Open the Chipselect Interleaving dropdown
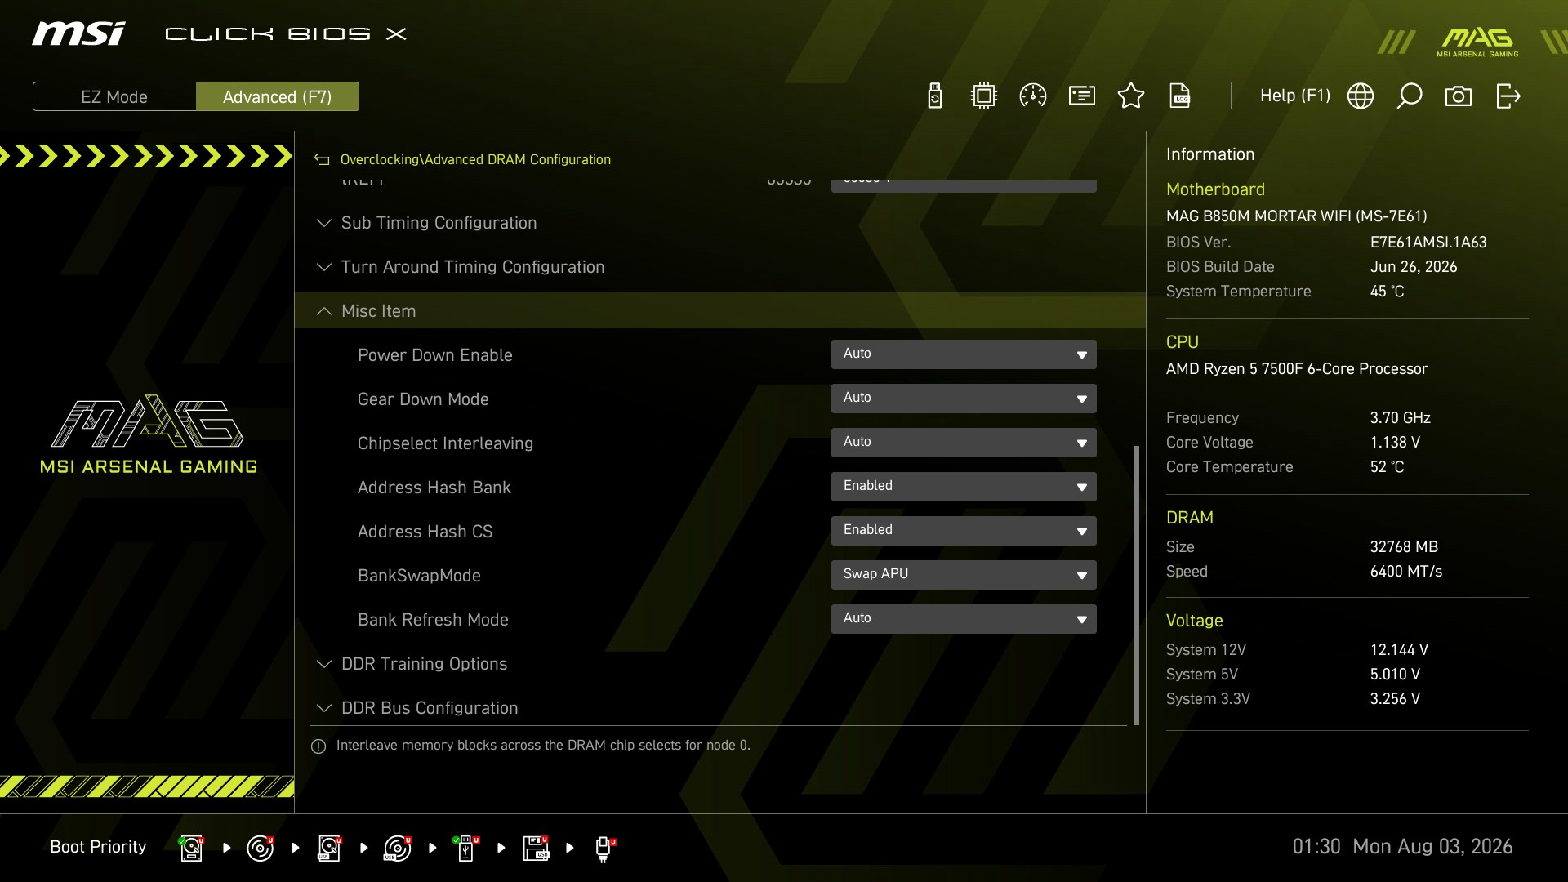Screen dimensions: 1568x882 pyautogui.click(x=964, y=443)
